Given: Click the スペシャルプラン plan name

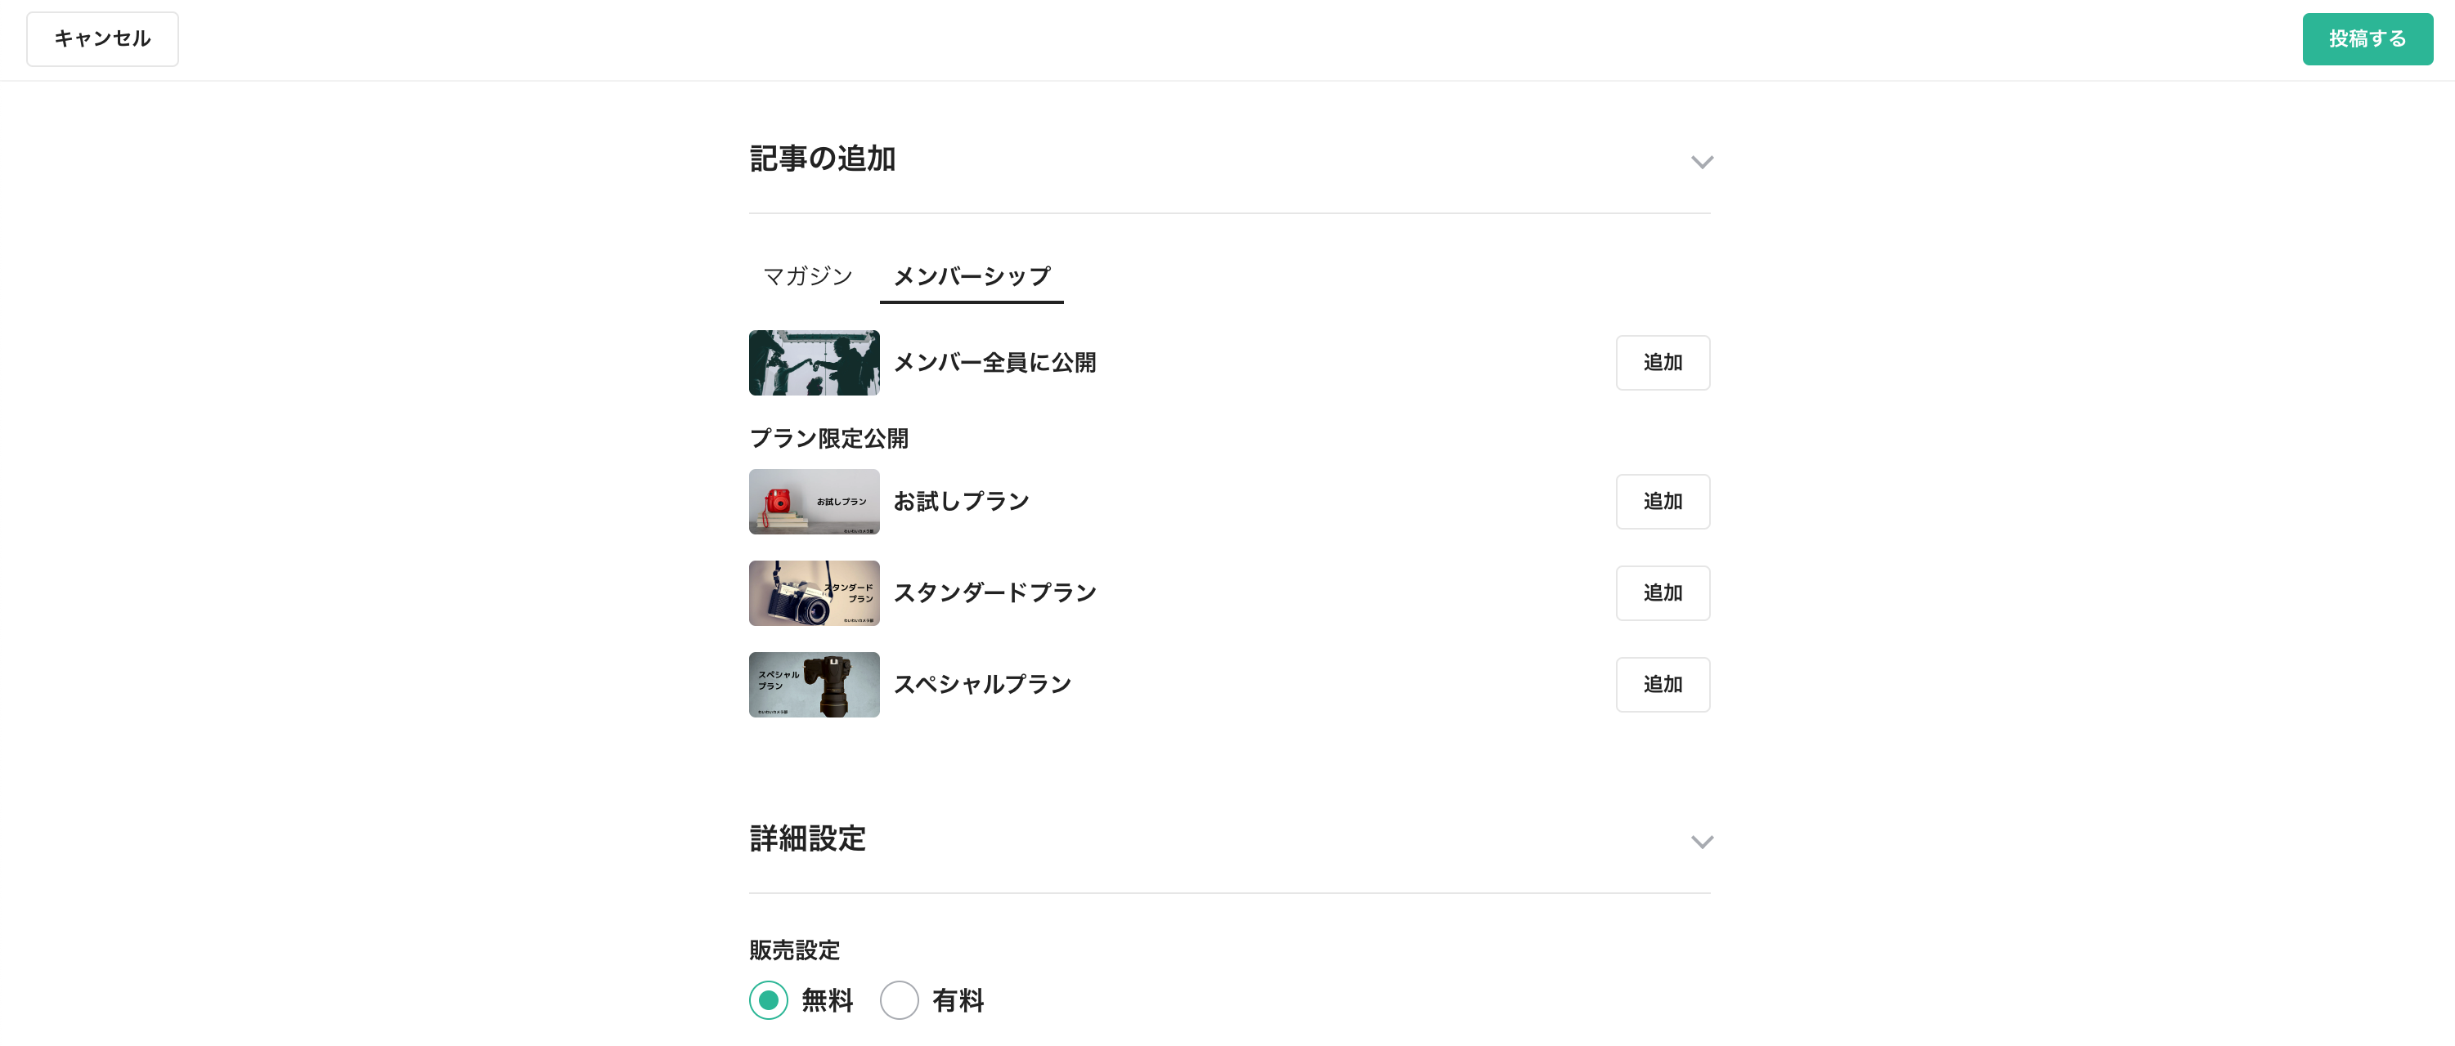Looking at the screenshot, I should [x=982, y=685].
